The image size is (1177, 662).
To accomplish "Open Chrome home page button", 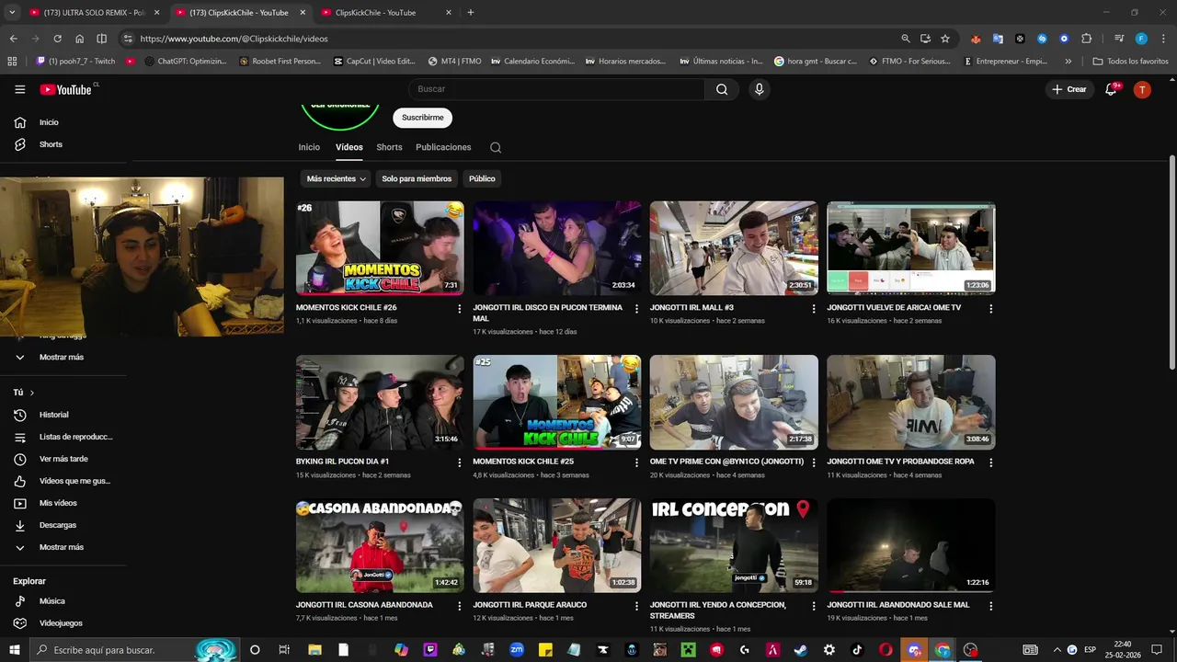I will tap(79, 39).
